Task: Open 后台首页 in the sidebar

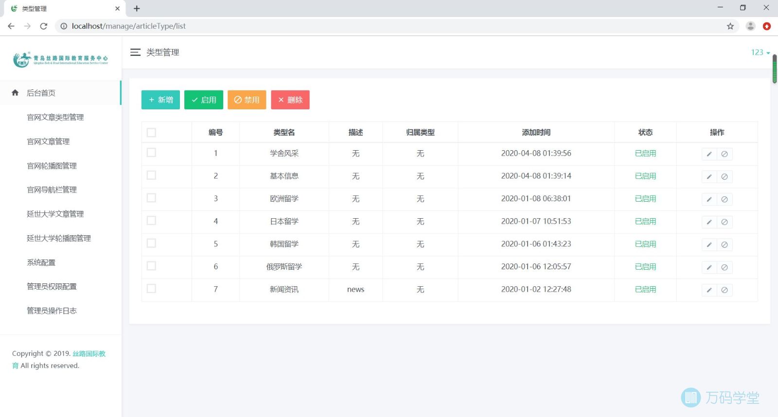Action: pos(60,93)
